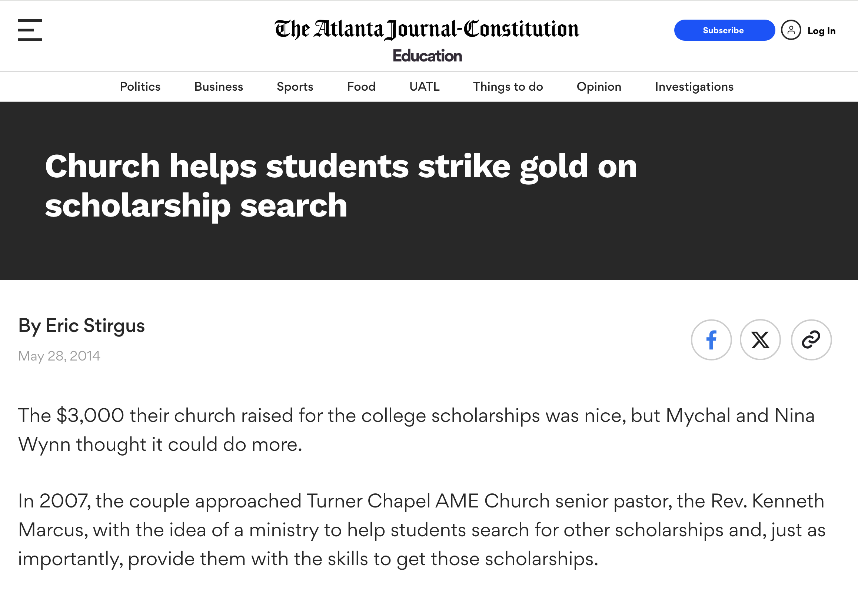Click the May 28, 2014 publication date

(59, 356)
